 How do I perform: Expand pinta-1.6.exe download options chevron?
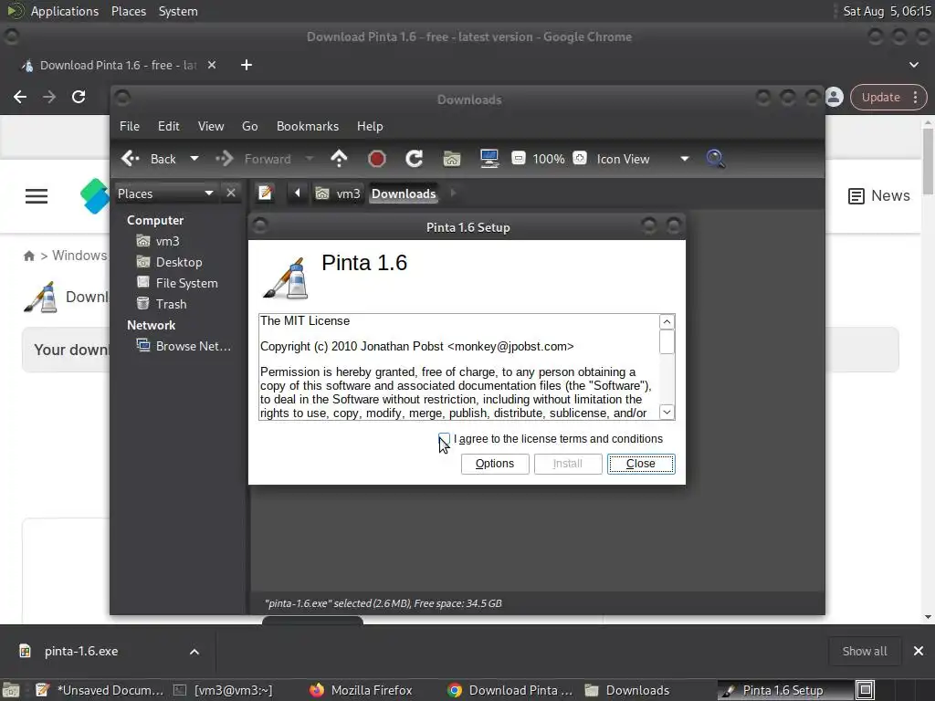click(194, 652)
